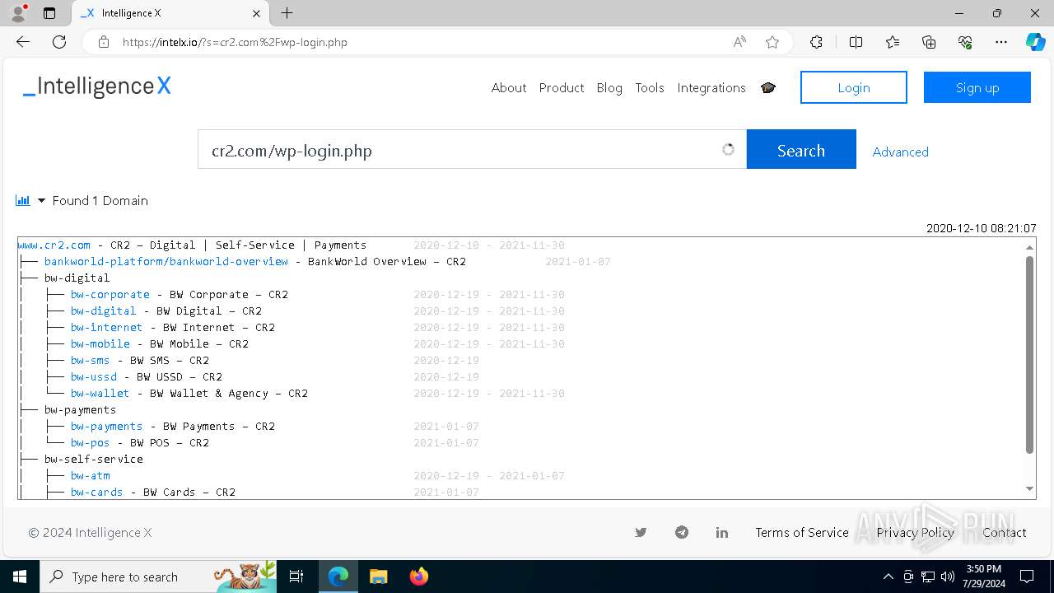Open Terms of Service link
Screen dimensions: 1054x593
tap(802, 532)
